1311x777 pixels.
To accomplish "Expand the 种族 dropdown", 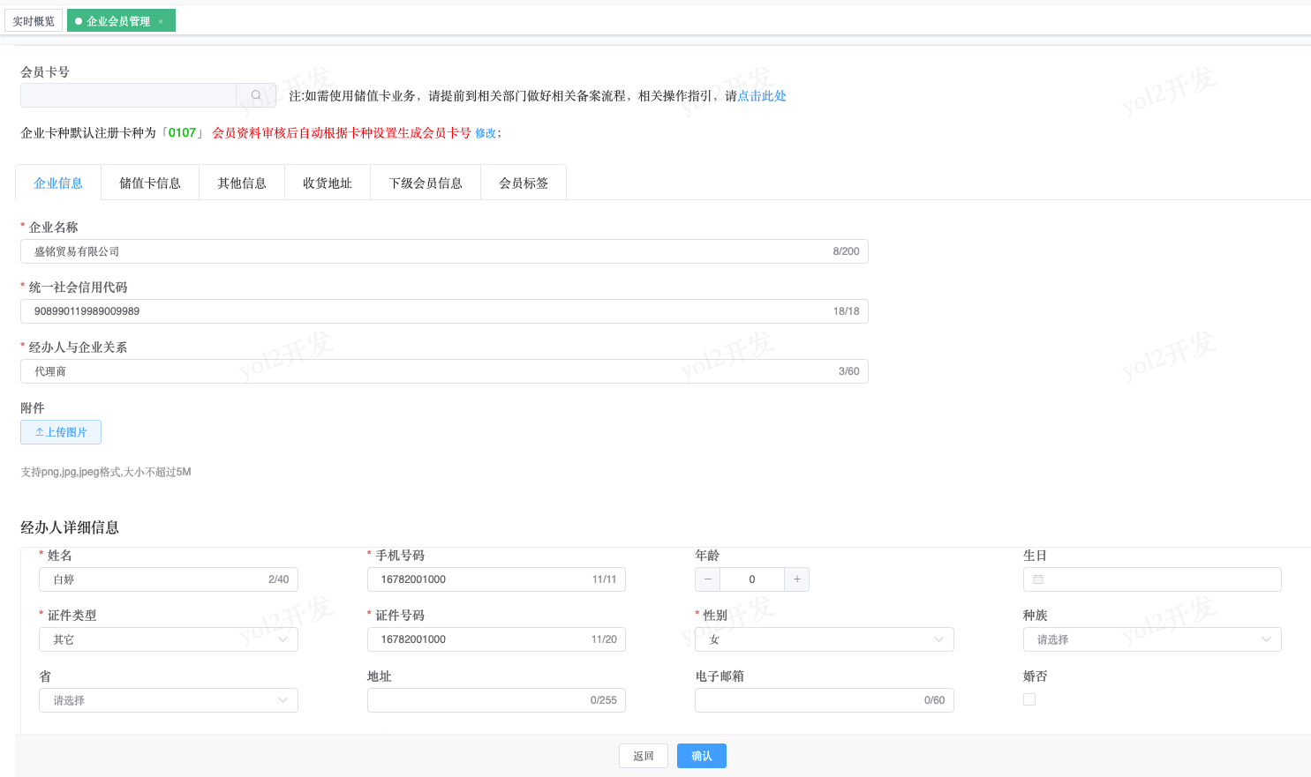I will [x=1152, y=639].
